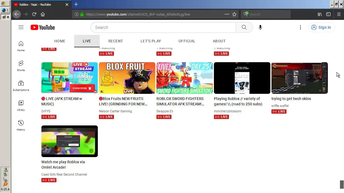This screenshot has width=344, height=193.
Task: Open the YouTube settings three-dot menu
Action: pyautogui.click(x=300, y=27)
